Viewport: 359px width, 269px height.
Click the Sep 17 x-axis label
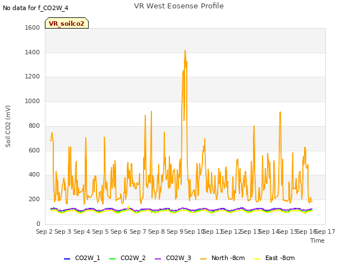click(x=326, y=231)
